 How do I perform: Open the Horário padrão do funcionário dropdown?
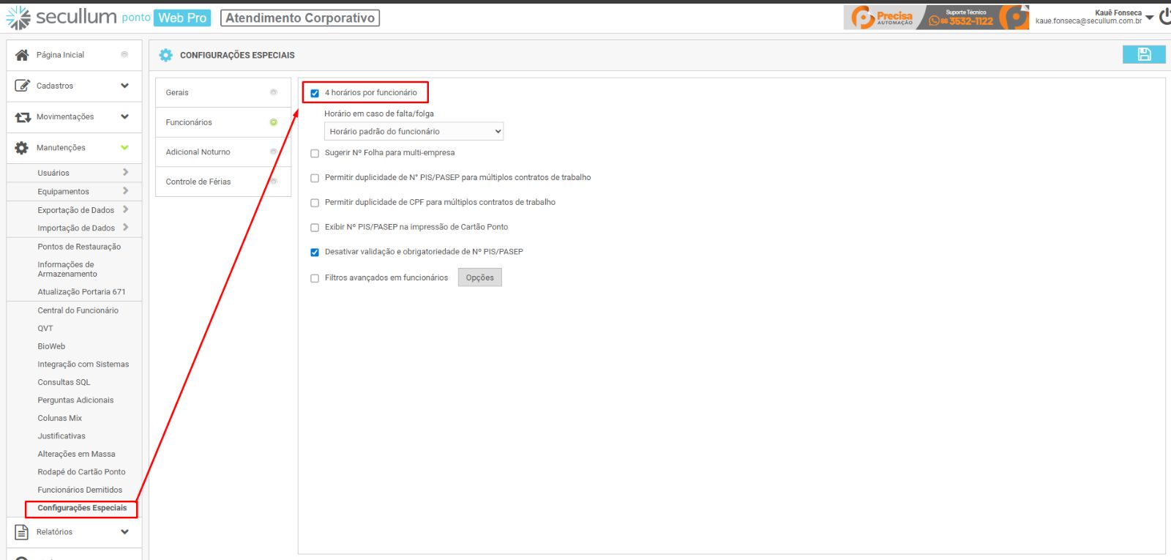coord(414,132)
